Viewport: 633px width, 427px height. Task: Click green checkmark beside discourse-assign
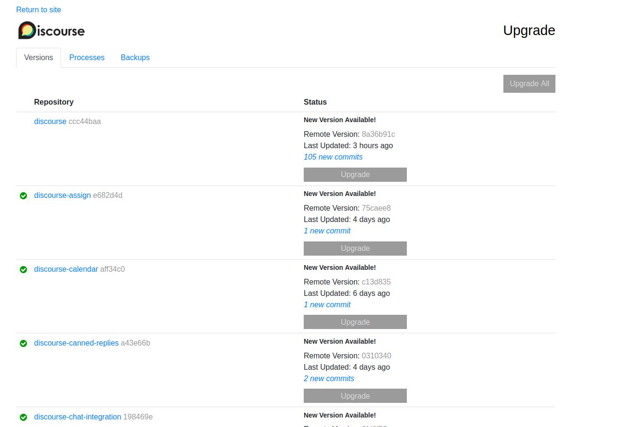23,196
